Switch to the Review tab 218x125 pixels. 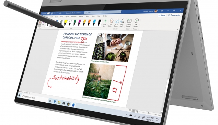coord(88,16)
